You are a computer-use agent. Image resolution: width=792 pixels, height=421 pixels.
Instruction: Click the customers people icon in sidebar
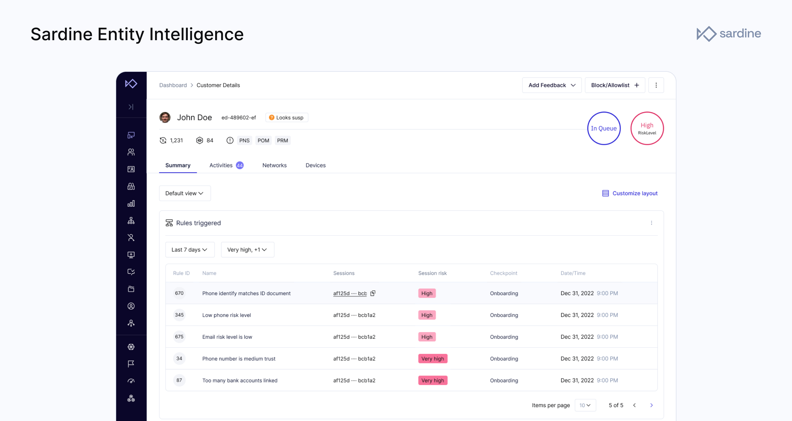tap(131, 152)
